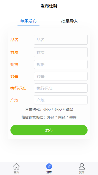This screenshot has height=175, width=98.
Task: Focus the 品名 input field
Action: coord(61,40)
